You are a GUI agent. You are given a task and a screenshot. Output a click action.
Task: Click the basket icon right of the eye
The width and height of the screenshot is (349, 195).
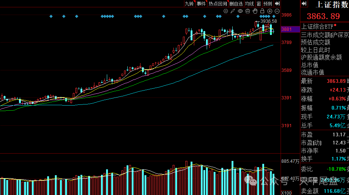248,11
